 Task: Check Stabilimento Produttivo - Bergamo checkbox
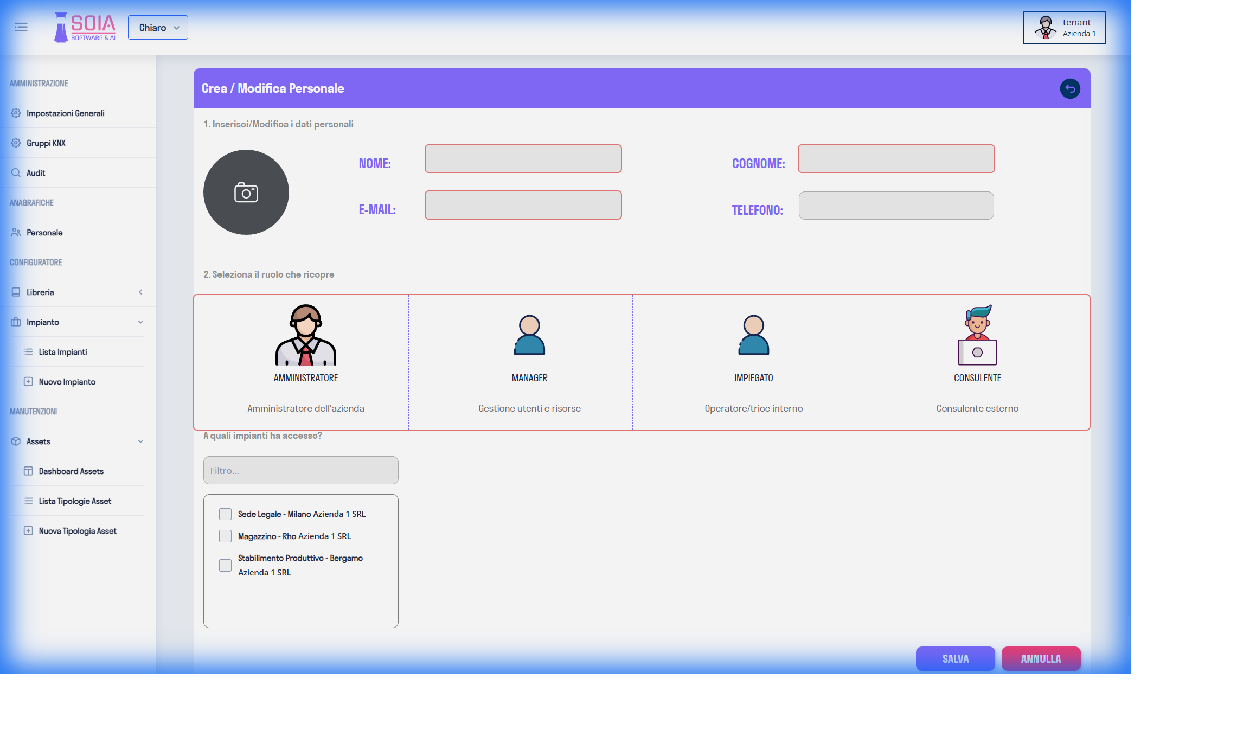[225, 565]
